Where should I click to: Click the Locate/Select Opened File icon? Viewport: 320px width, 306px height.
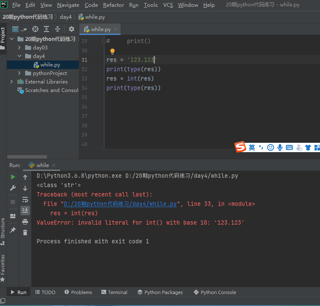click(x=35, y=29)
